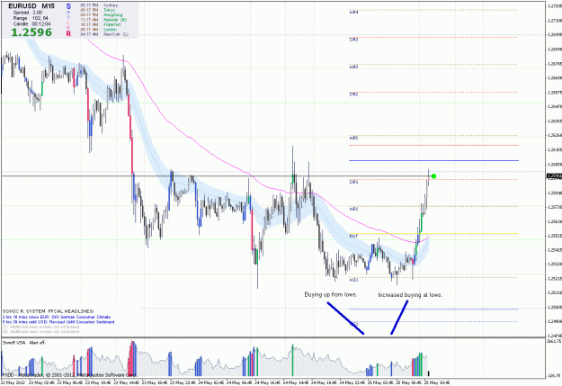Select the left blue trendline arrow object
The height and width of the screenshot is (386, 562).
click(345, 319)
